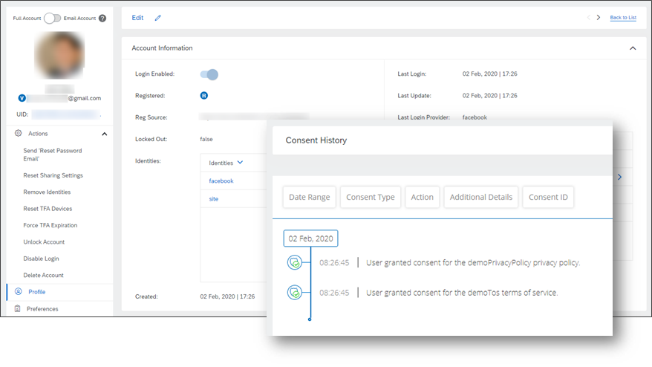
Task: Click the help question mark icon
Action: point(102,19)
